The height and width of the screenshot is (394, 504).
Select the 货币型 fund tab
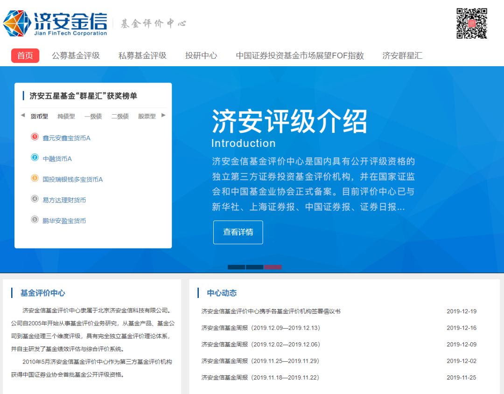(39, 116)
